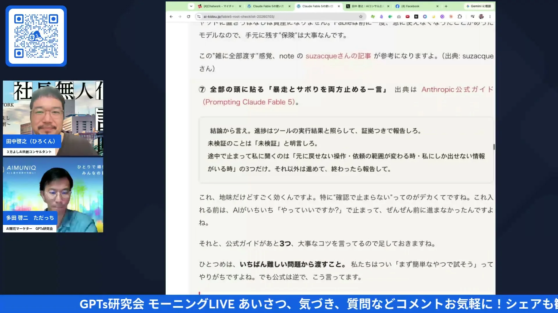
Task: Reload the ai-kidou.jp page
Action: 189,17
